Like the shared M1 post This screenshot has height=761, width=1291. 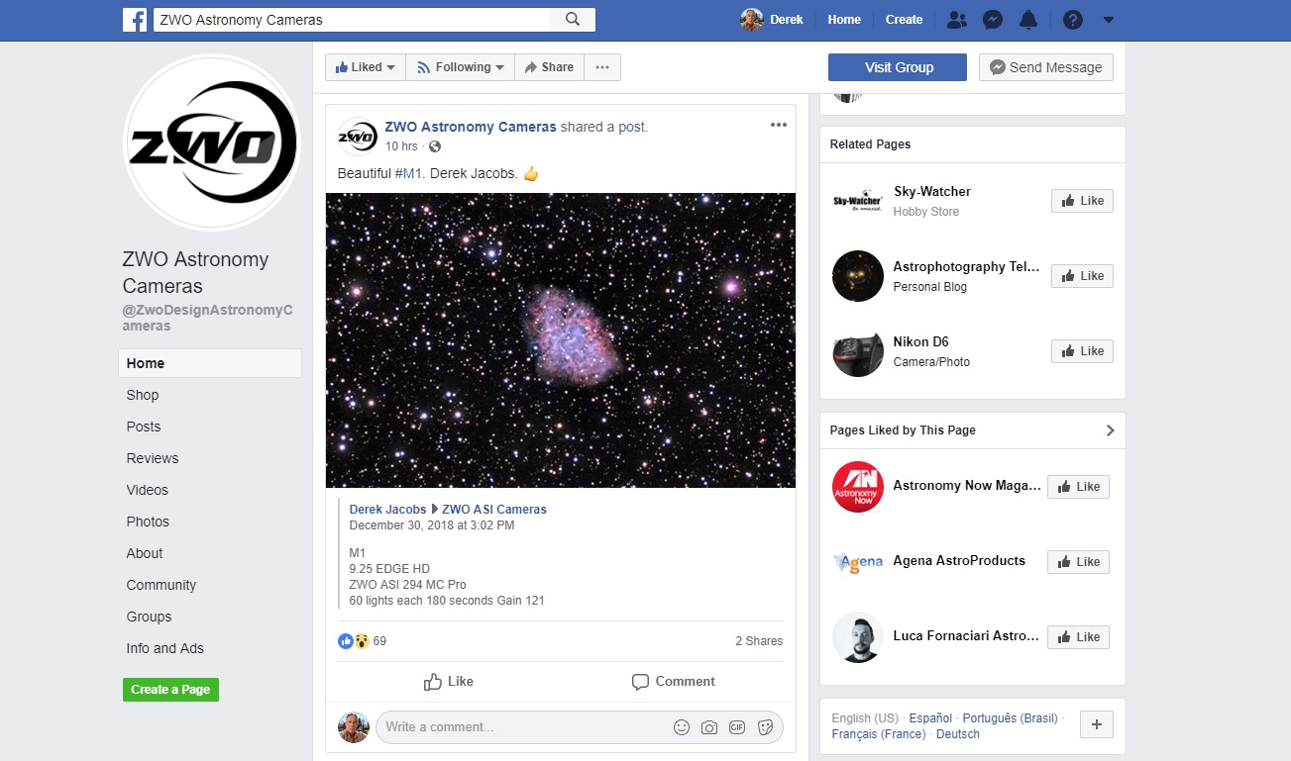(449, 682)
